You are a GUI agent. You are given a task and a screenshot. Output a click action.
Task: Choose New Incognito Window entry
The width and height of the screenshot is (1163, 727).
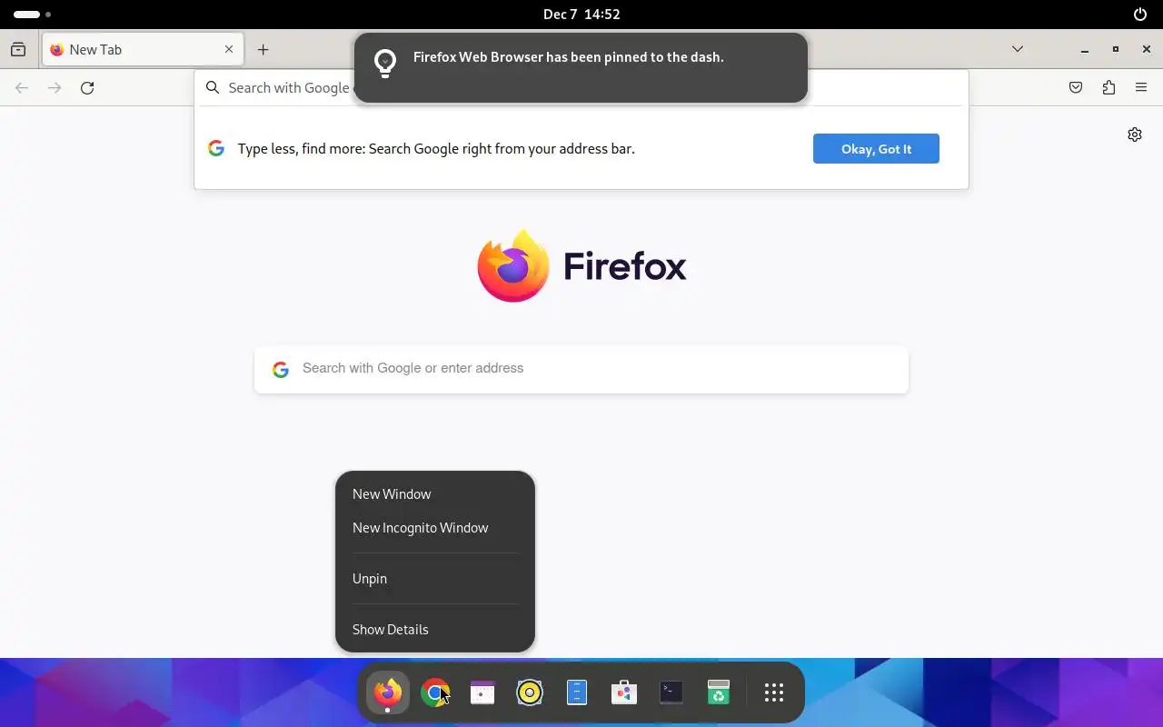click(x=435, y=528)
